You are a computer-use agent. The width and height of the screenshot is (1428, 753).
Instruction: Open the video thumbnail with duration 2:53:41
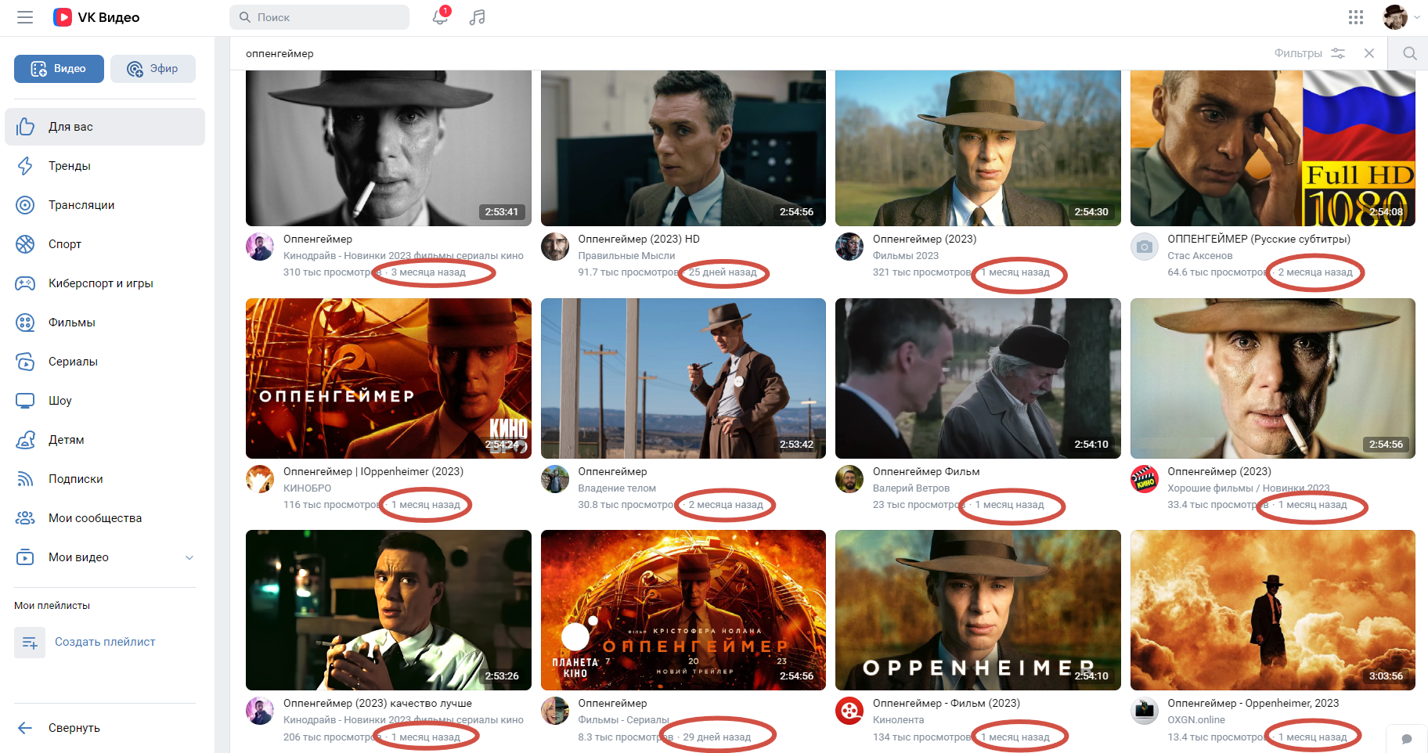point(388,148)
